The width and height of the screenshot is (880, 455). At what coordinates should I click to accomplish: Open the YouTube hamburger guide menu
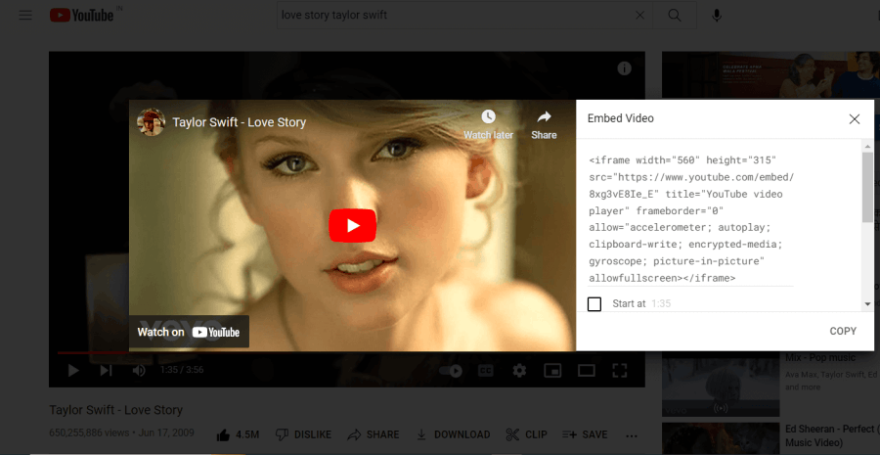[25, 16]
